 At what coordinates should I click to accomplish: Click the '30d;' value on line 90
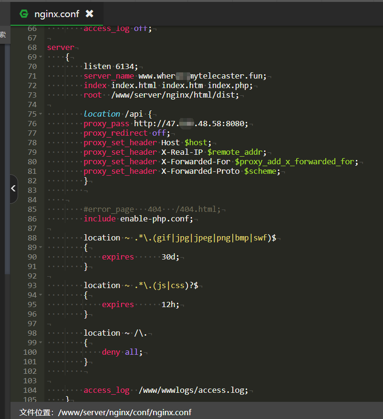(170, 257)
